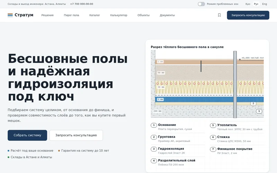Select legend item 3 Гидроизоляция
The width and height of the screenshot is (277, 173).
pos(178,151)
